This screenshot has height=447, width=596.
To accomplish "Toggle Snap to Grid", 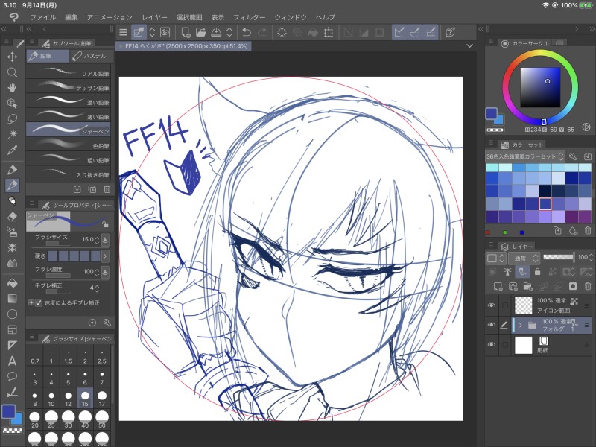I will click(x=431, y=32).
